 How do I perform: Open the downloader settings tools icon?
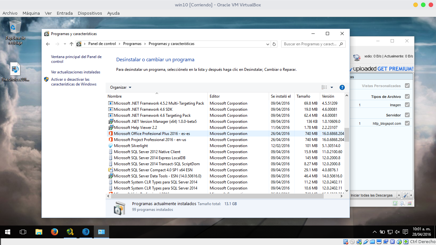coord(406,195)
